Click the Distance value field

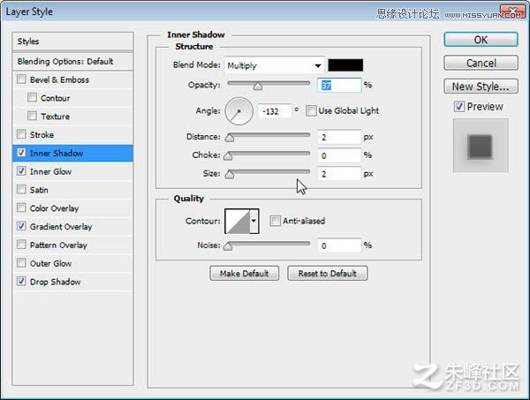[x=339, y=137]
